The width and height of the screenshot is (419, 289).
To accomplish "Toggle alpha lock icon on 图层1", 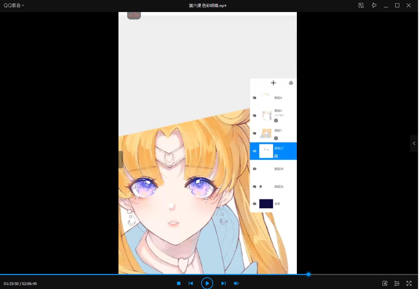I will [x=276, y=138].
